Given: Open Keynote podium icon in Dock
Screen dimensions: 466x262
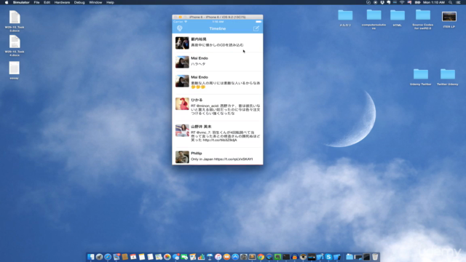Looking at the screenshot, I should pyautogui.click(x=210, y=257).
